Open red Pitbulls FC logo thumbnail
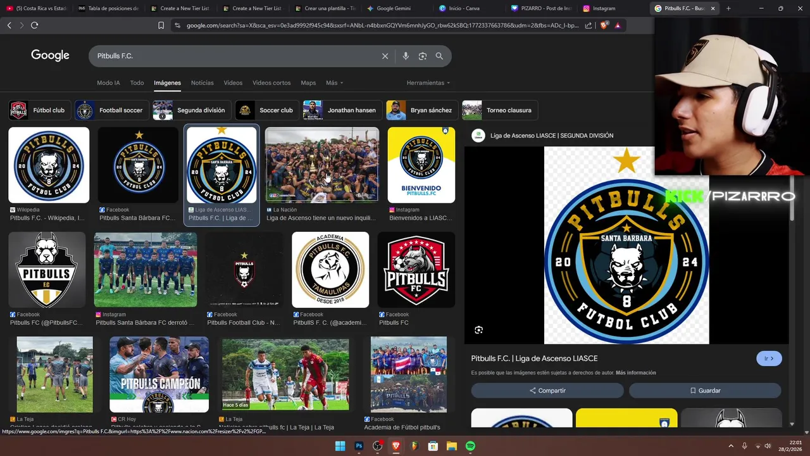The width and height of the screenshot is (810, 456). coord(416,270)
